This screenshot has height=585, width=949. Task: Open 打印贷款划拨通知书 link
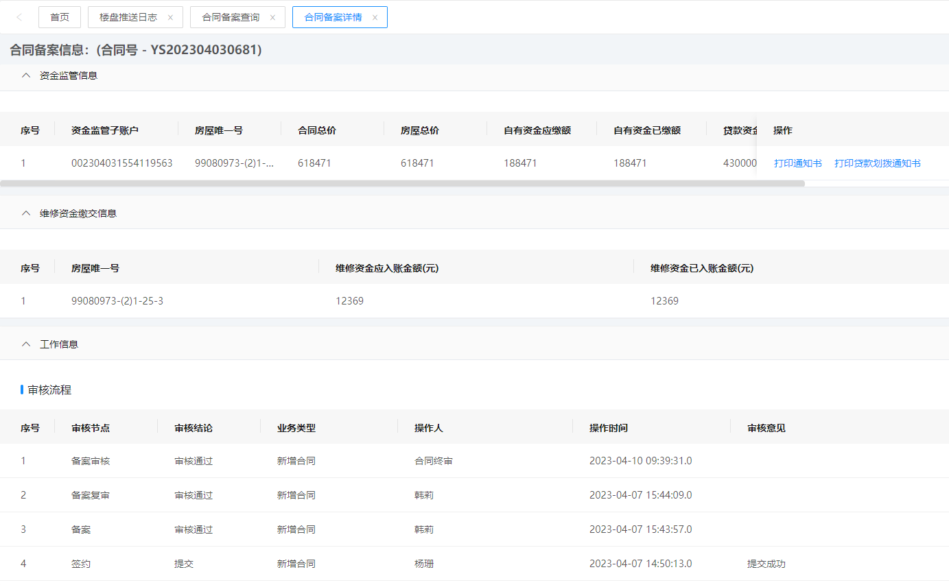[x=878, y=163]
